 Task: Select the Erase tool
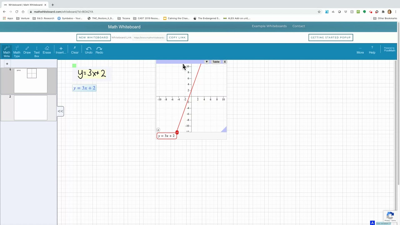(x=47, y=50)
